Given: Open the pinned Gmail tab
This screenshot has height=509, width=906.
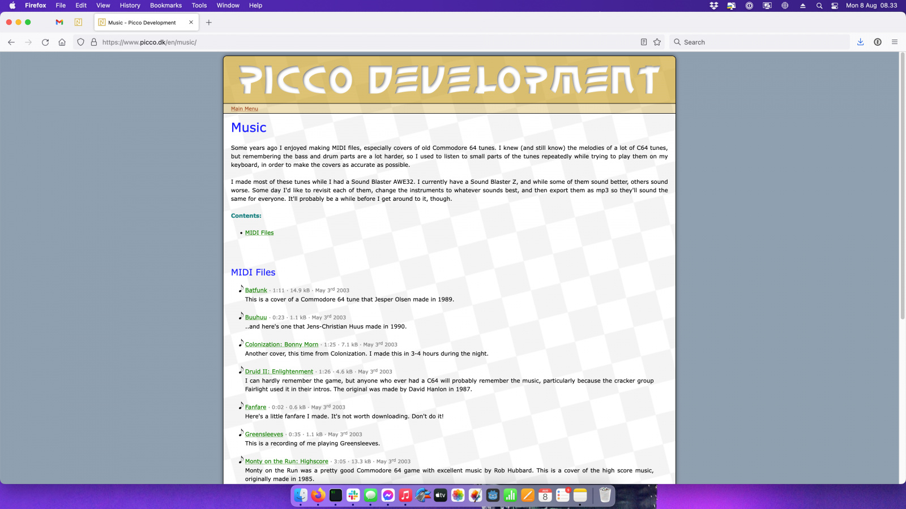Looking at the screenshot, I should (x=59, y=23).
